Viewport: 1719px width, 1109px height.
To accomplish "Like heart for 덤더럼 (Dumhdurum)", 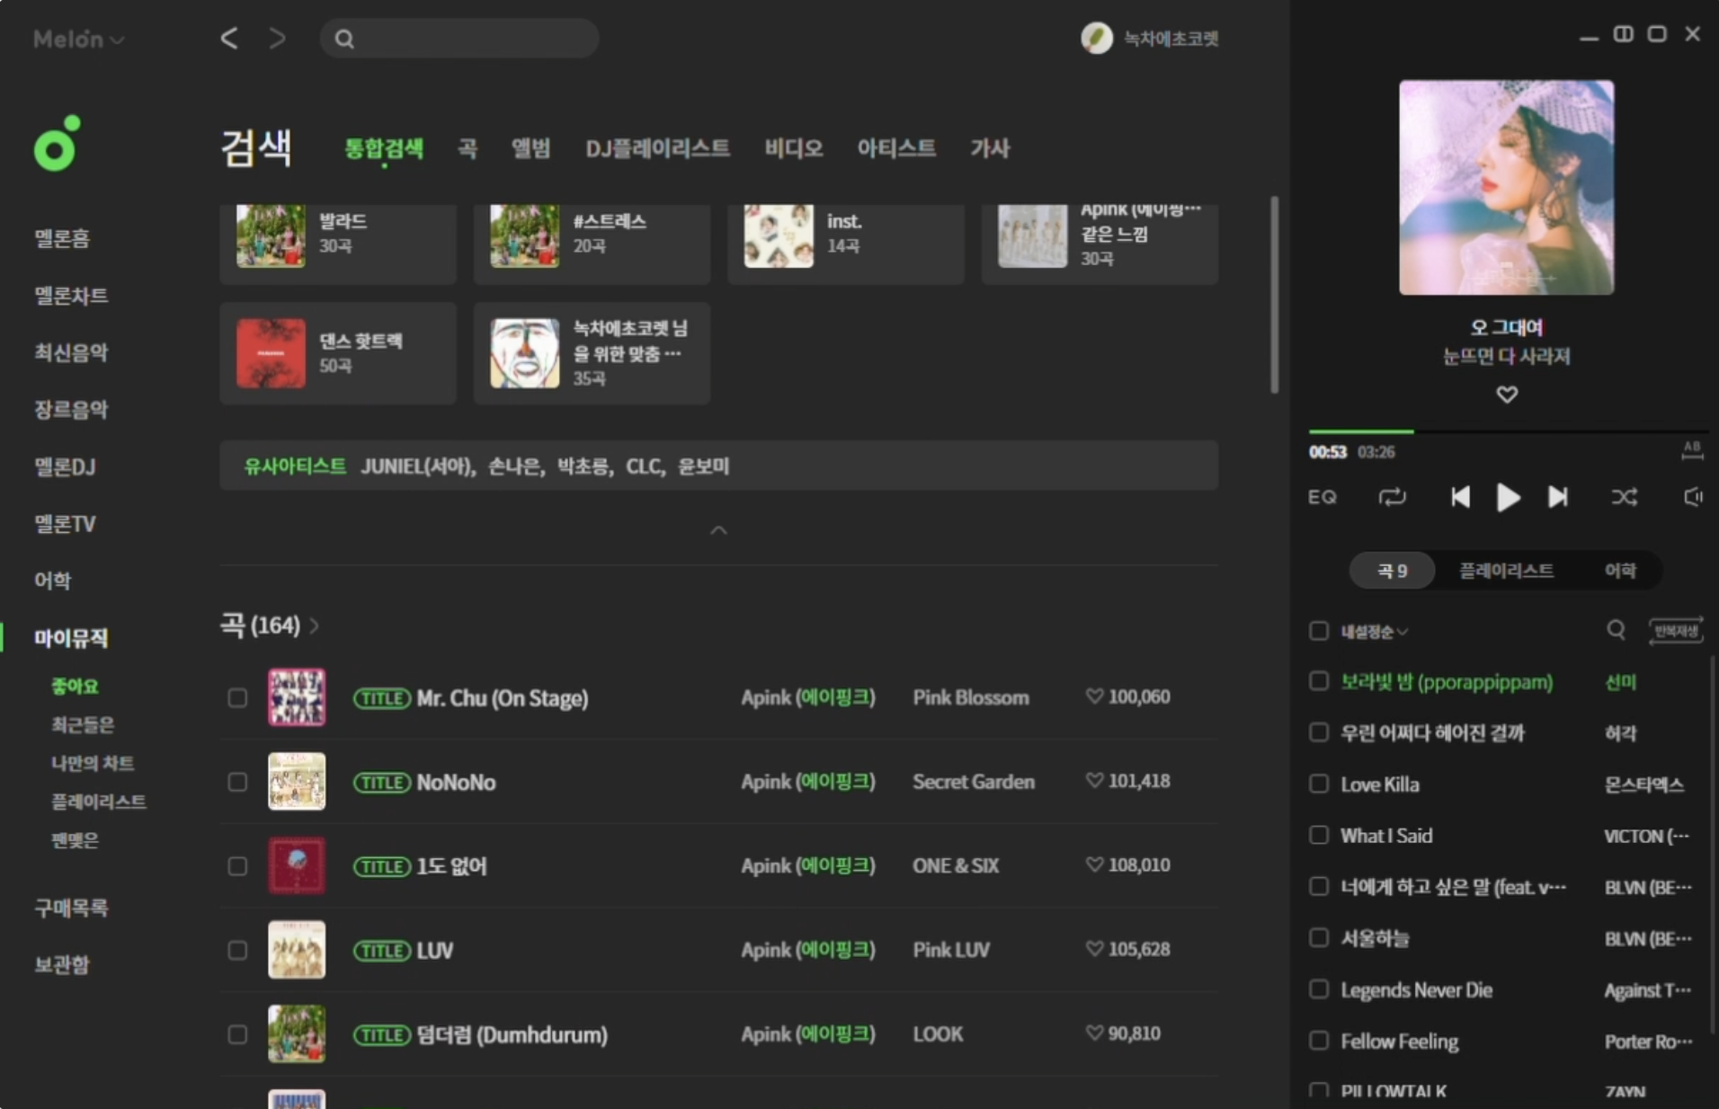I will pyautogui.click(x=1094, y=1034).
